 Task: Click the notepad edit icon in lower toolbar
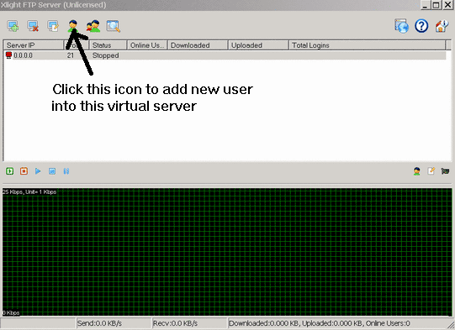(x=431, y=171)
